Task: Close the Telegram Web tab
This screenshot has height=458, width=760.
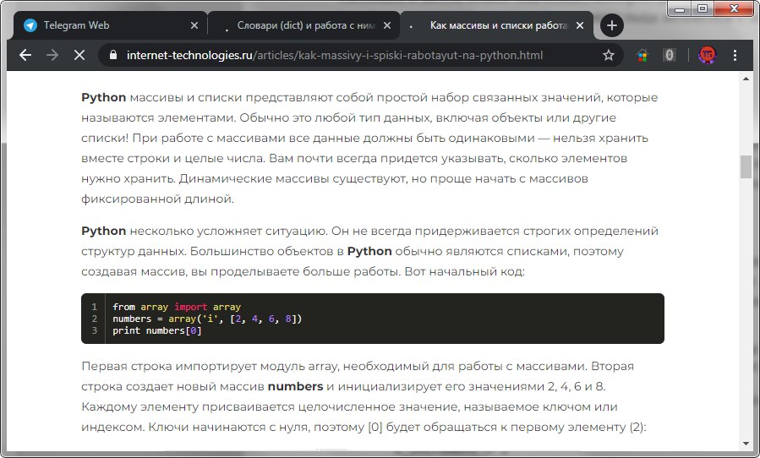Action: [x=194, y=25]
